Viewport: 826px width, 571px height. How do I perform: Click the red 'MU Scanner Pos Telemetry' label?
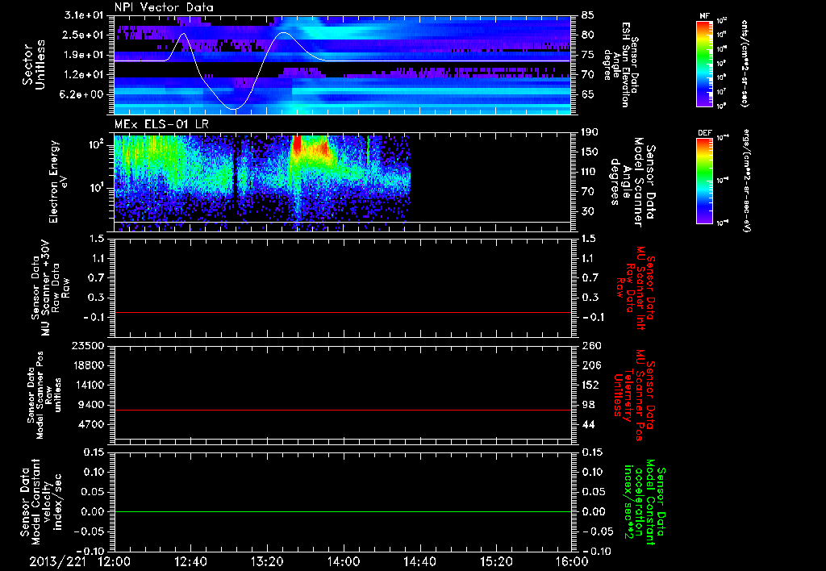click(x=636, y=395)
